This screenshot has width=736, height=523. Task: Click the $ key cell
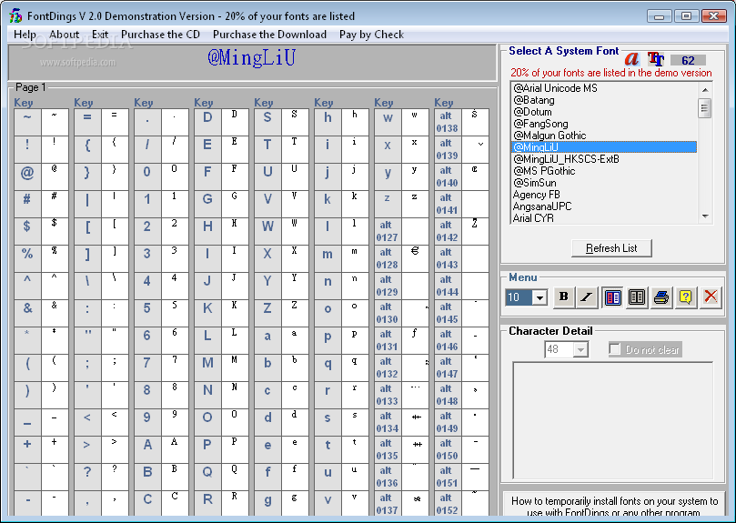click(x=27, y=230)
